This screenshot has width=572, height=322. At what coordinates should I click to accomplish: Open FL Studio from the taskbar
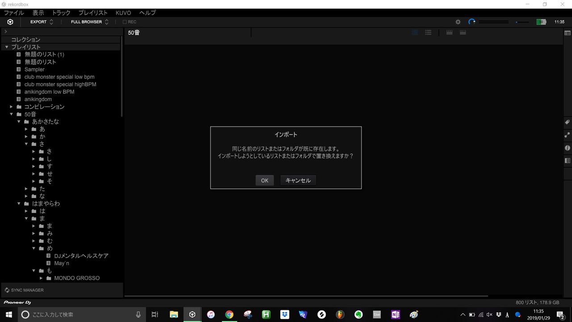point(340,314)
